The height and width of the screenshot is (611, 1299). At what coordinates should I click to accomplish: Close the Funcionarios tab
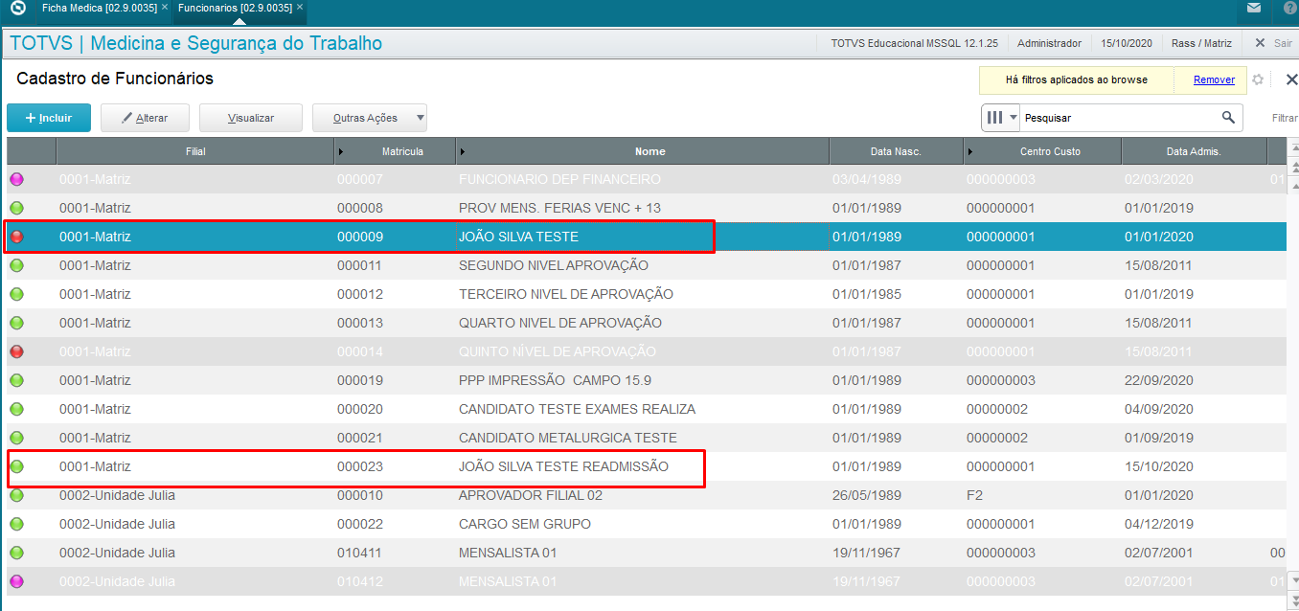(x=300, y=7)
